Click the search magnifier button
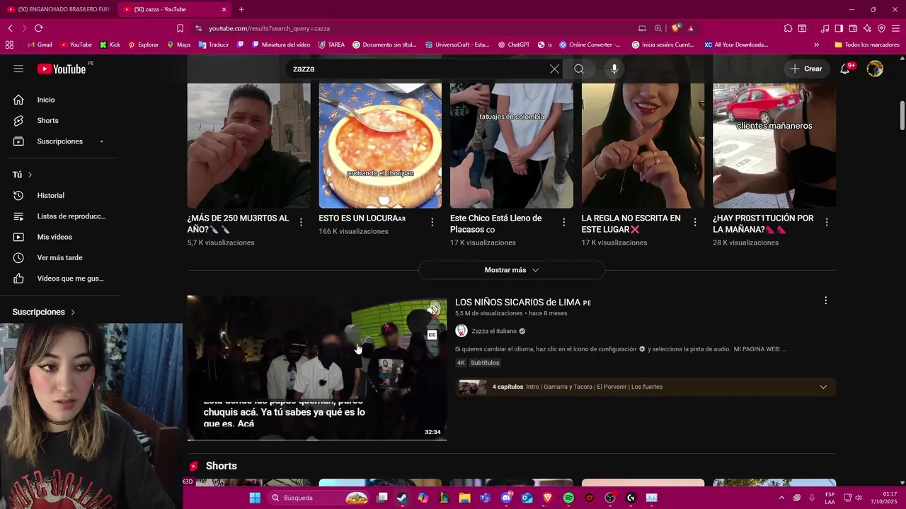This screenshot has width=906, height=509. (579, 69)
